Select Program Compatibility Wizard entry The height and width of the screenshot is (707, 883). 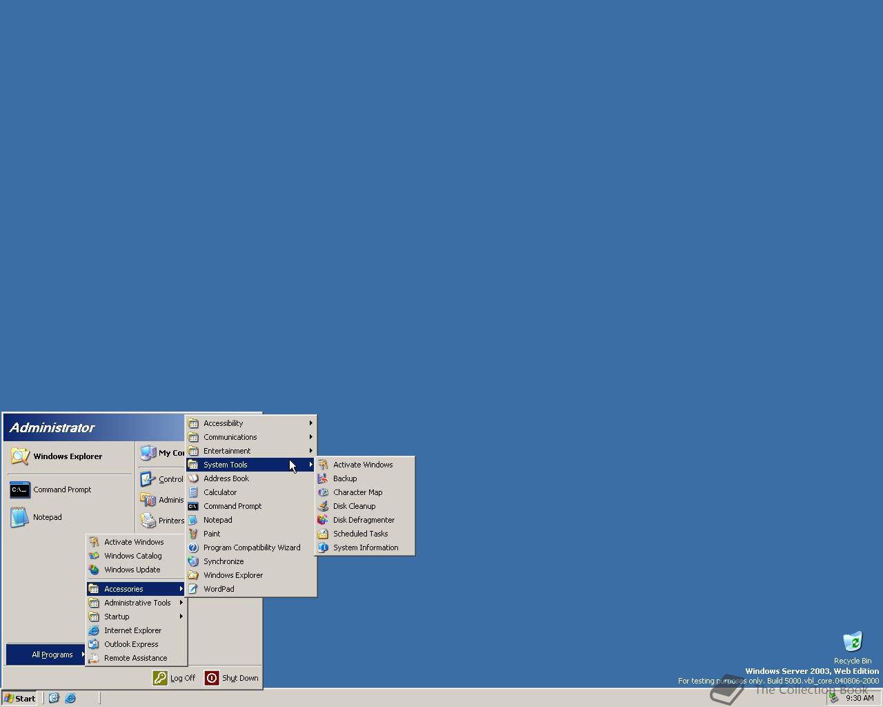251,548
